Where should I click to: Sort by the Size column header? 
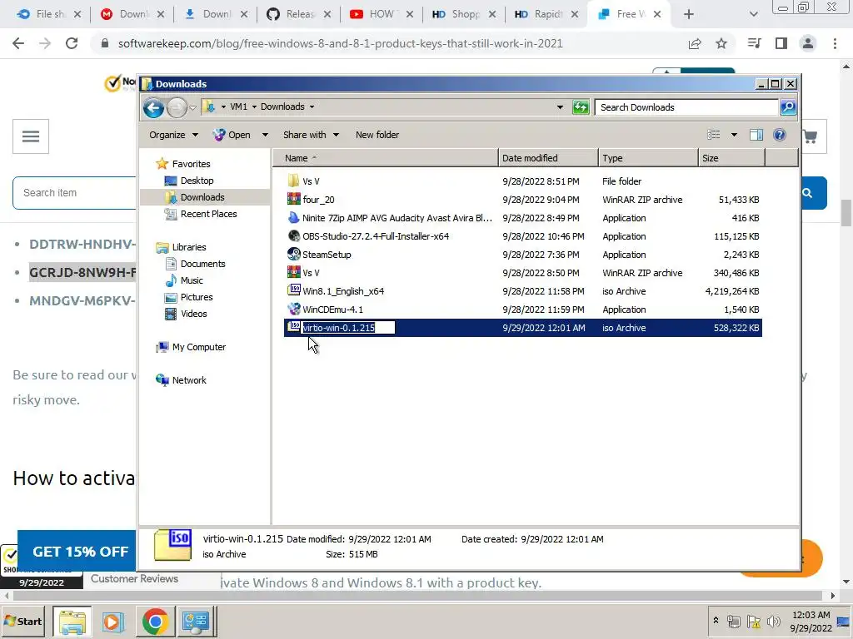pyautogui.click(x=731, y=158)
